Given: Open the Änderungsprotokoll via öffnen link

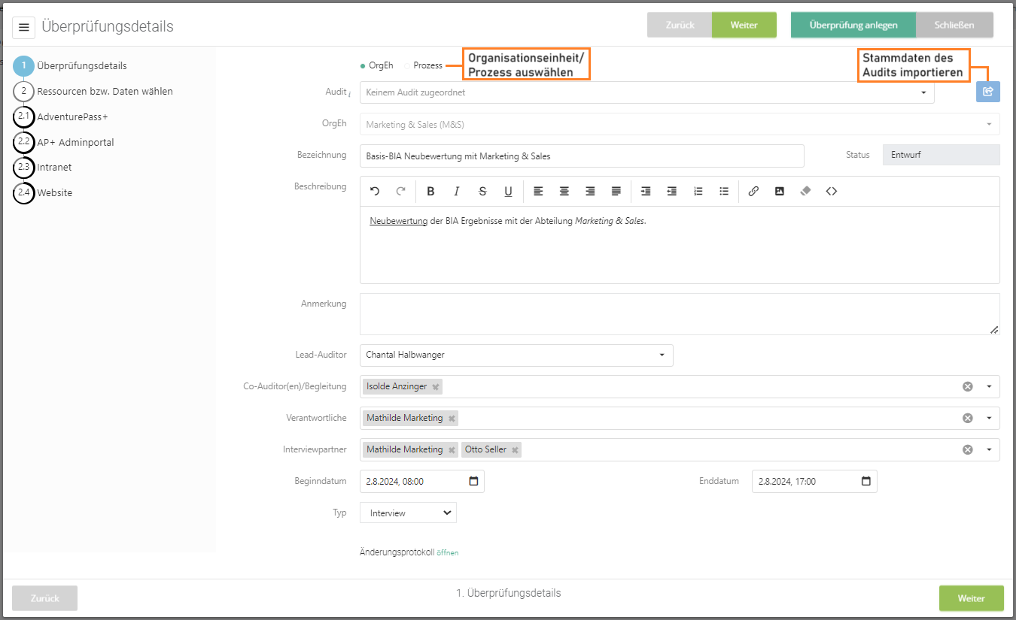Looking at the screenshot, I should [447, 553].
